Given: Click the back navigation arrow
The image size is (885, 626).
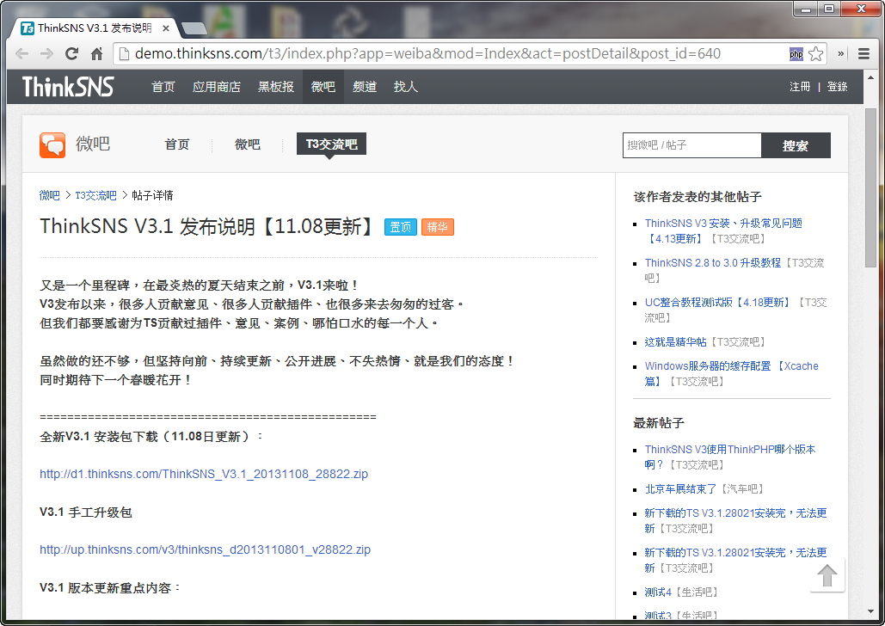Looking at the screenshot, I should (22, 54).
